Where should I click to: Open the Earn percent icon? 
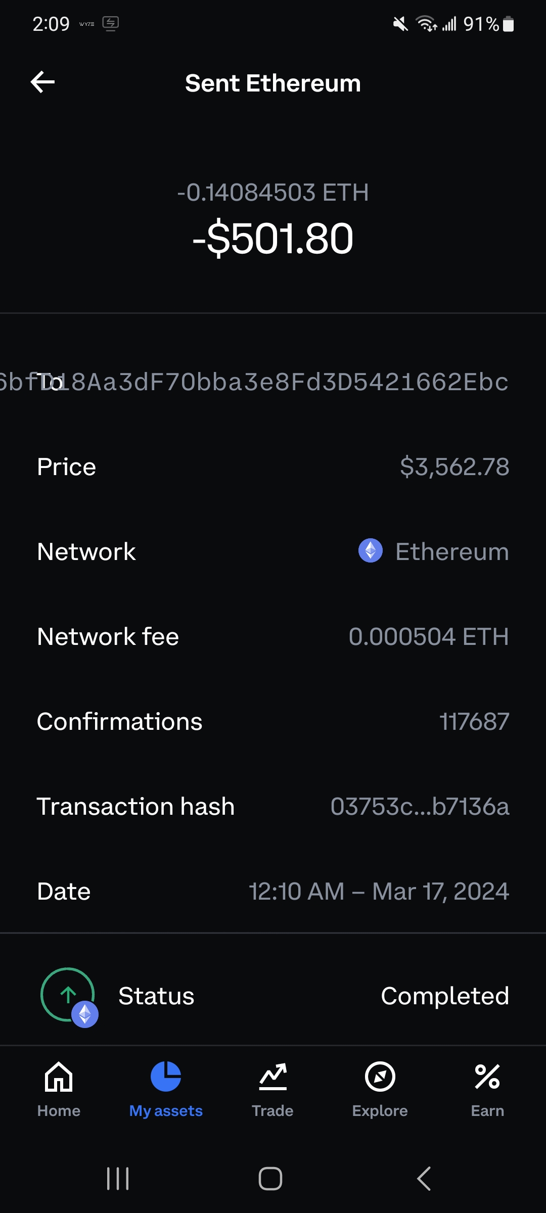click(x=487, y=1077)
